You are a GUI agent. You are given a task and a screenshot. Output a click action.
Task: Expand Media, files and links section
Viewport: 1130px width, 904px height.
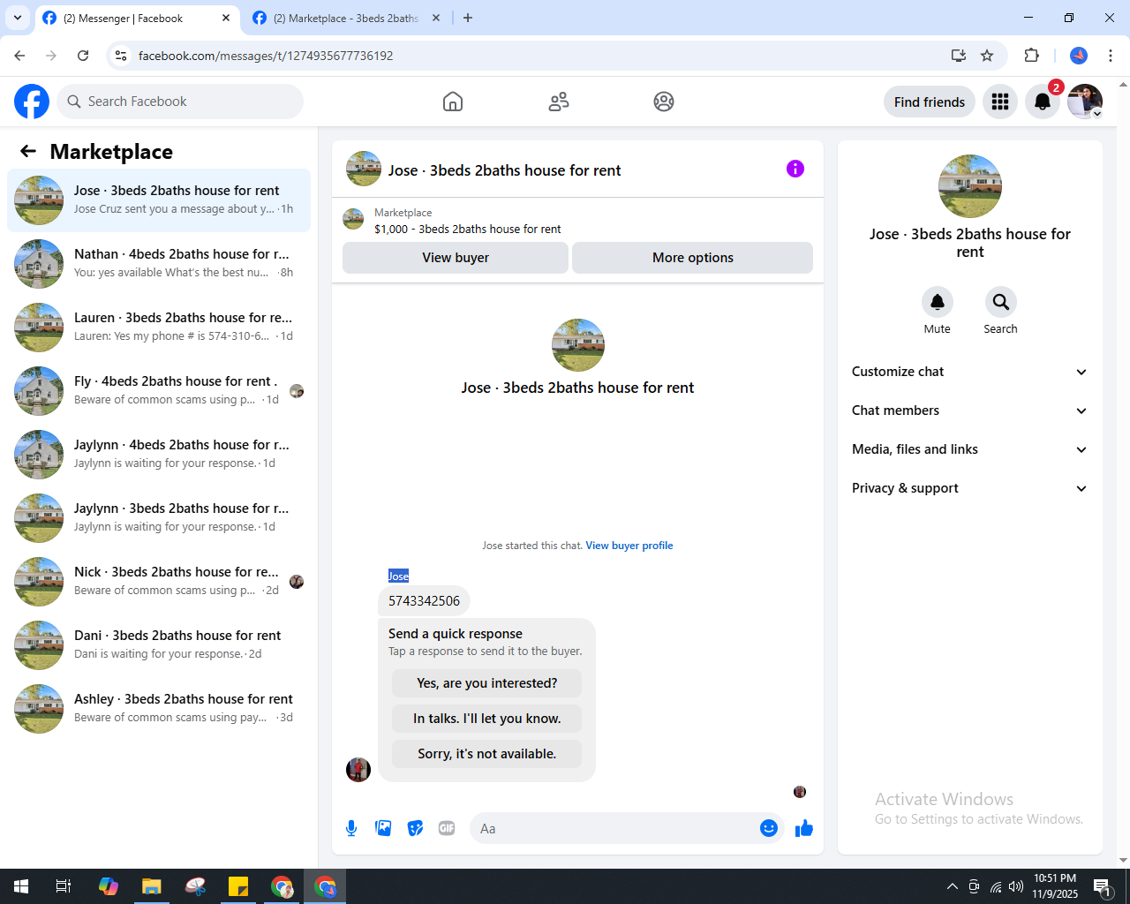point(970,449)
